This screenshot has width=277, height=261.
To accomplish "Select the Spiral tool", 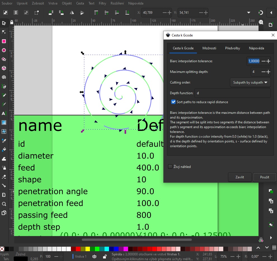I will tap(4, 77).
